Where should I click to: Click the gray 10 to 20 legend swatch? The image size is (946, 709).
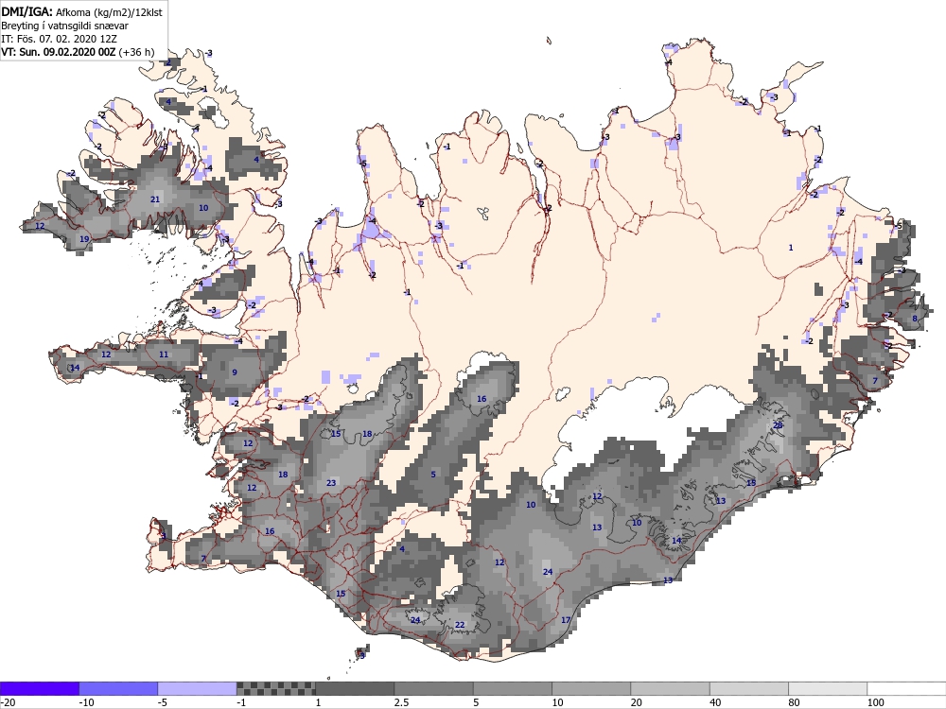(591, 688)
